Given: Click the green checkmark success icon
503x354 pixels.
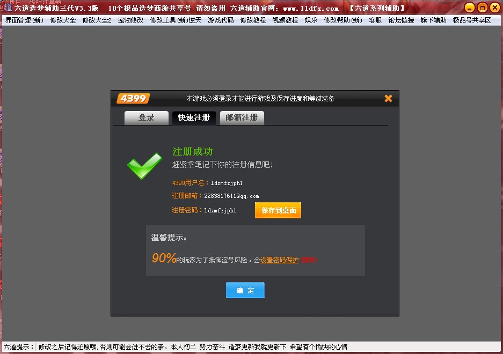Looking at the screenshot, I should 144,165.
